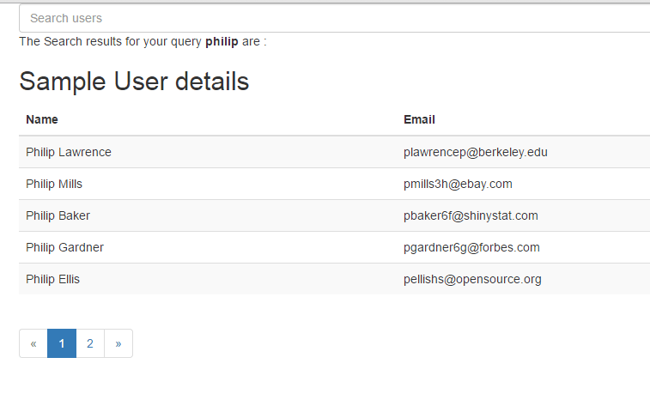Image resolution: width=650 pixels, height=400 pixels.
Task: Click the Name column header
Action: tap(42, 119)
